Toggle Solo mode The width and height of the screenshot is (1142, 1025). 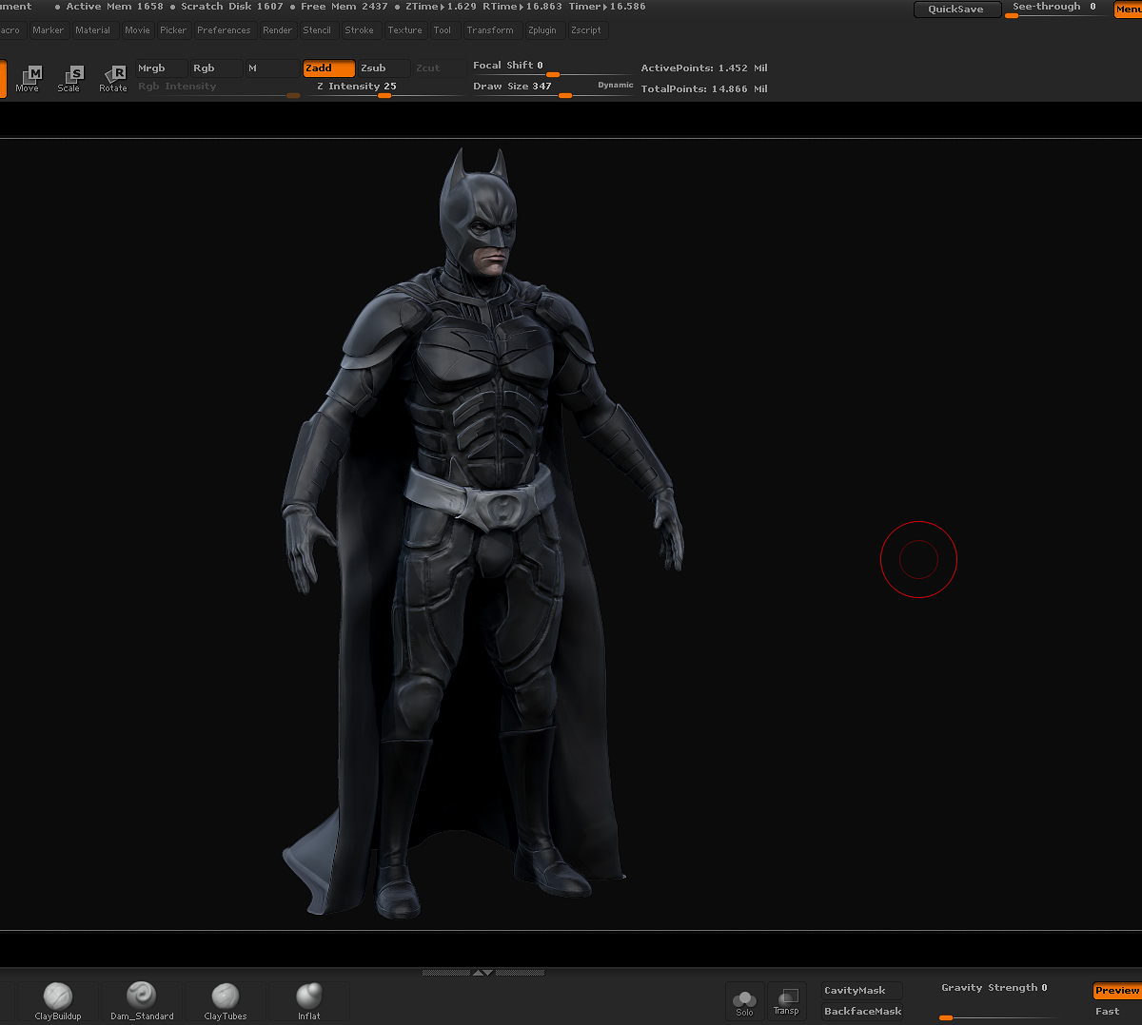pyautogui.click(x=744, y=1001)
